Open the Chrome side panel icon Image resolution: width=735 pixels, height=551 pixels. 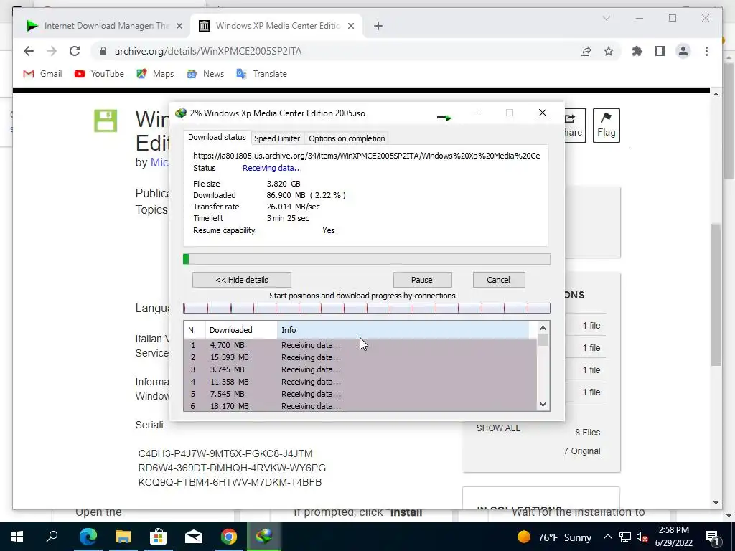(660, 51)
